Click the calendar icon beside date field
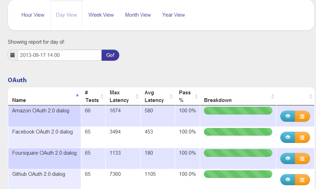316x189 pixels. pyautogui.click(x=12, y=55)
